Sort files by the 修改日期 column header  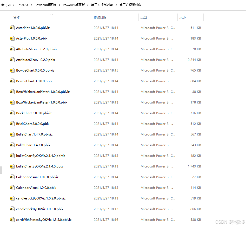pos(100,17)
